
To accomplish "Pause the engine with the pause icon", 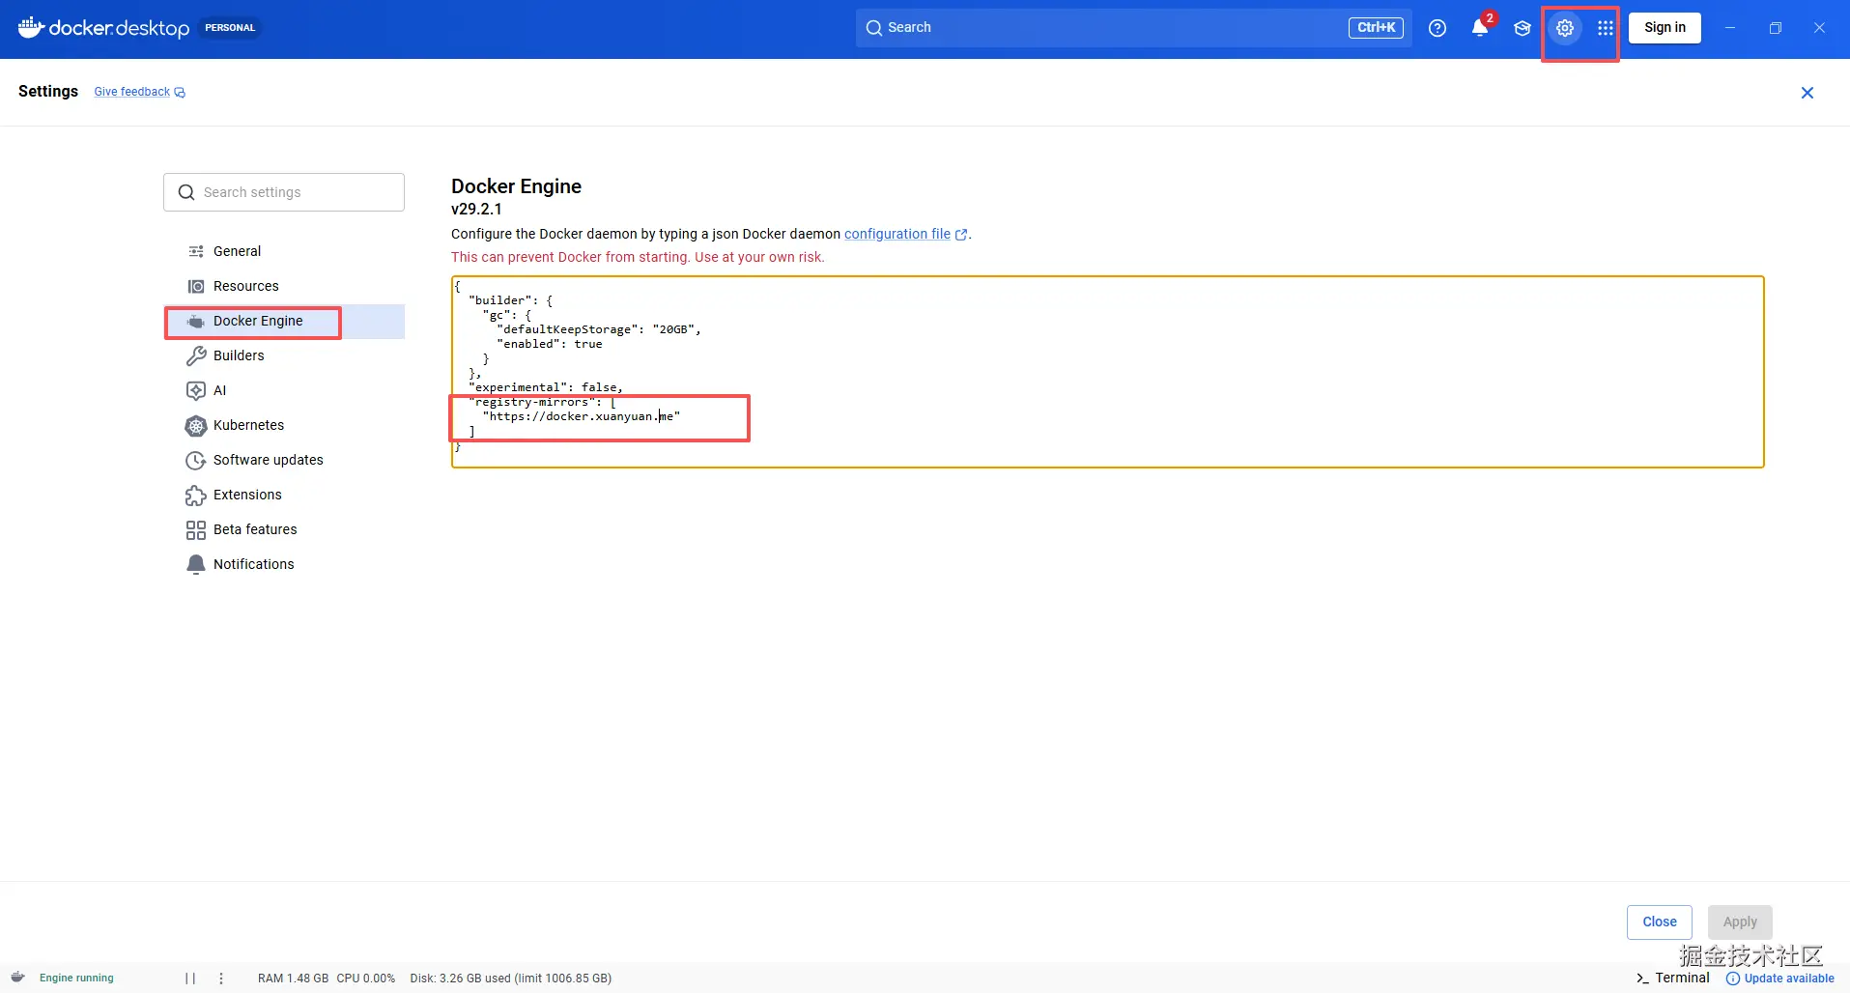I will [x=190, y=979].
